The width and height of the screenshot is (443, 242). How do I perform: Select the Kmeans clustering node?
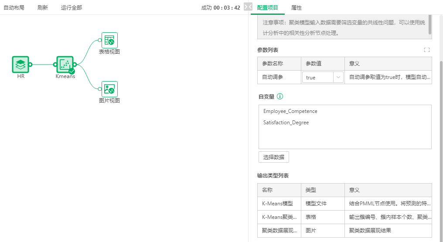65,65
